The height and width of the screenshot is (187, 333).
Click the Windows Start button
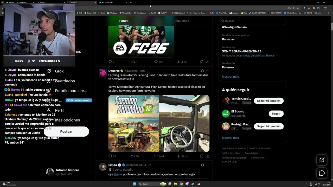135,184
